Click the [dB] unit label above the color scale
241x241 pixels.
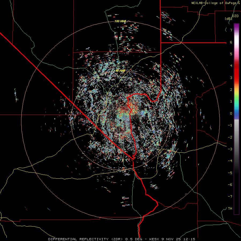(228, 18)
